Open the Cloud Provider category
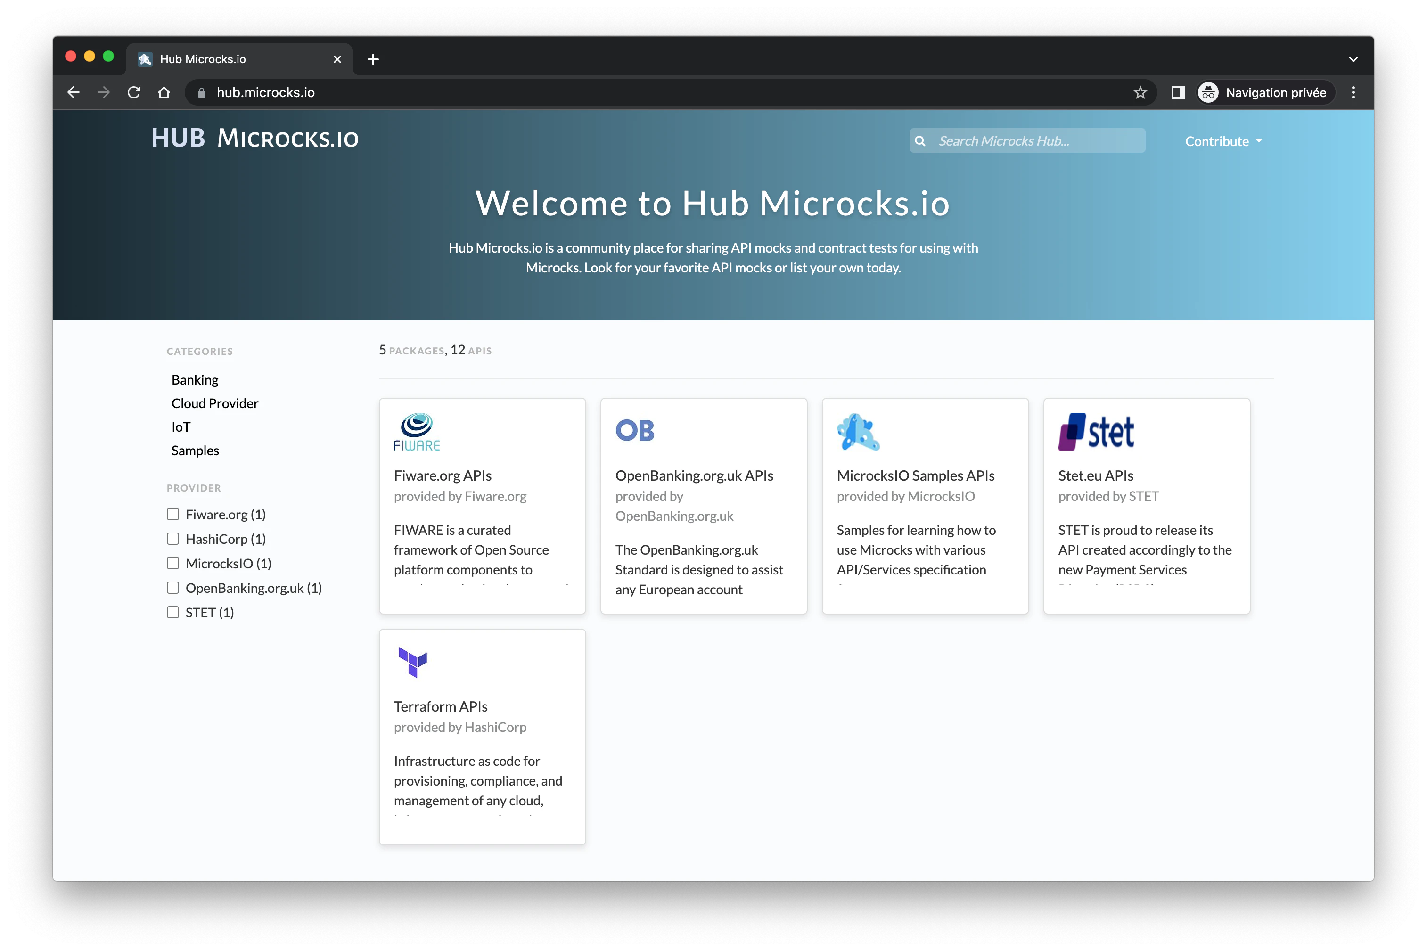 pyautogui.click(x=215, y=403)
